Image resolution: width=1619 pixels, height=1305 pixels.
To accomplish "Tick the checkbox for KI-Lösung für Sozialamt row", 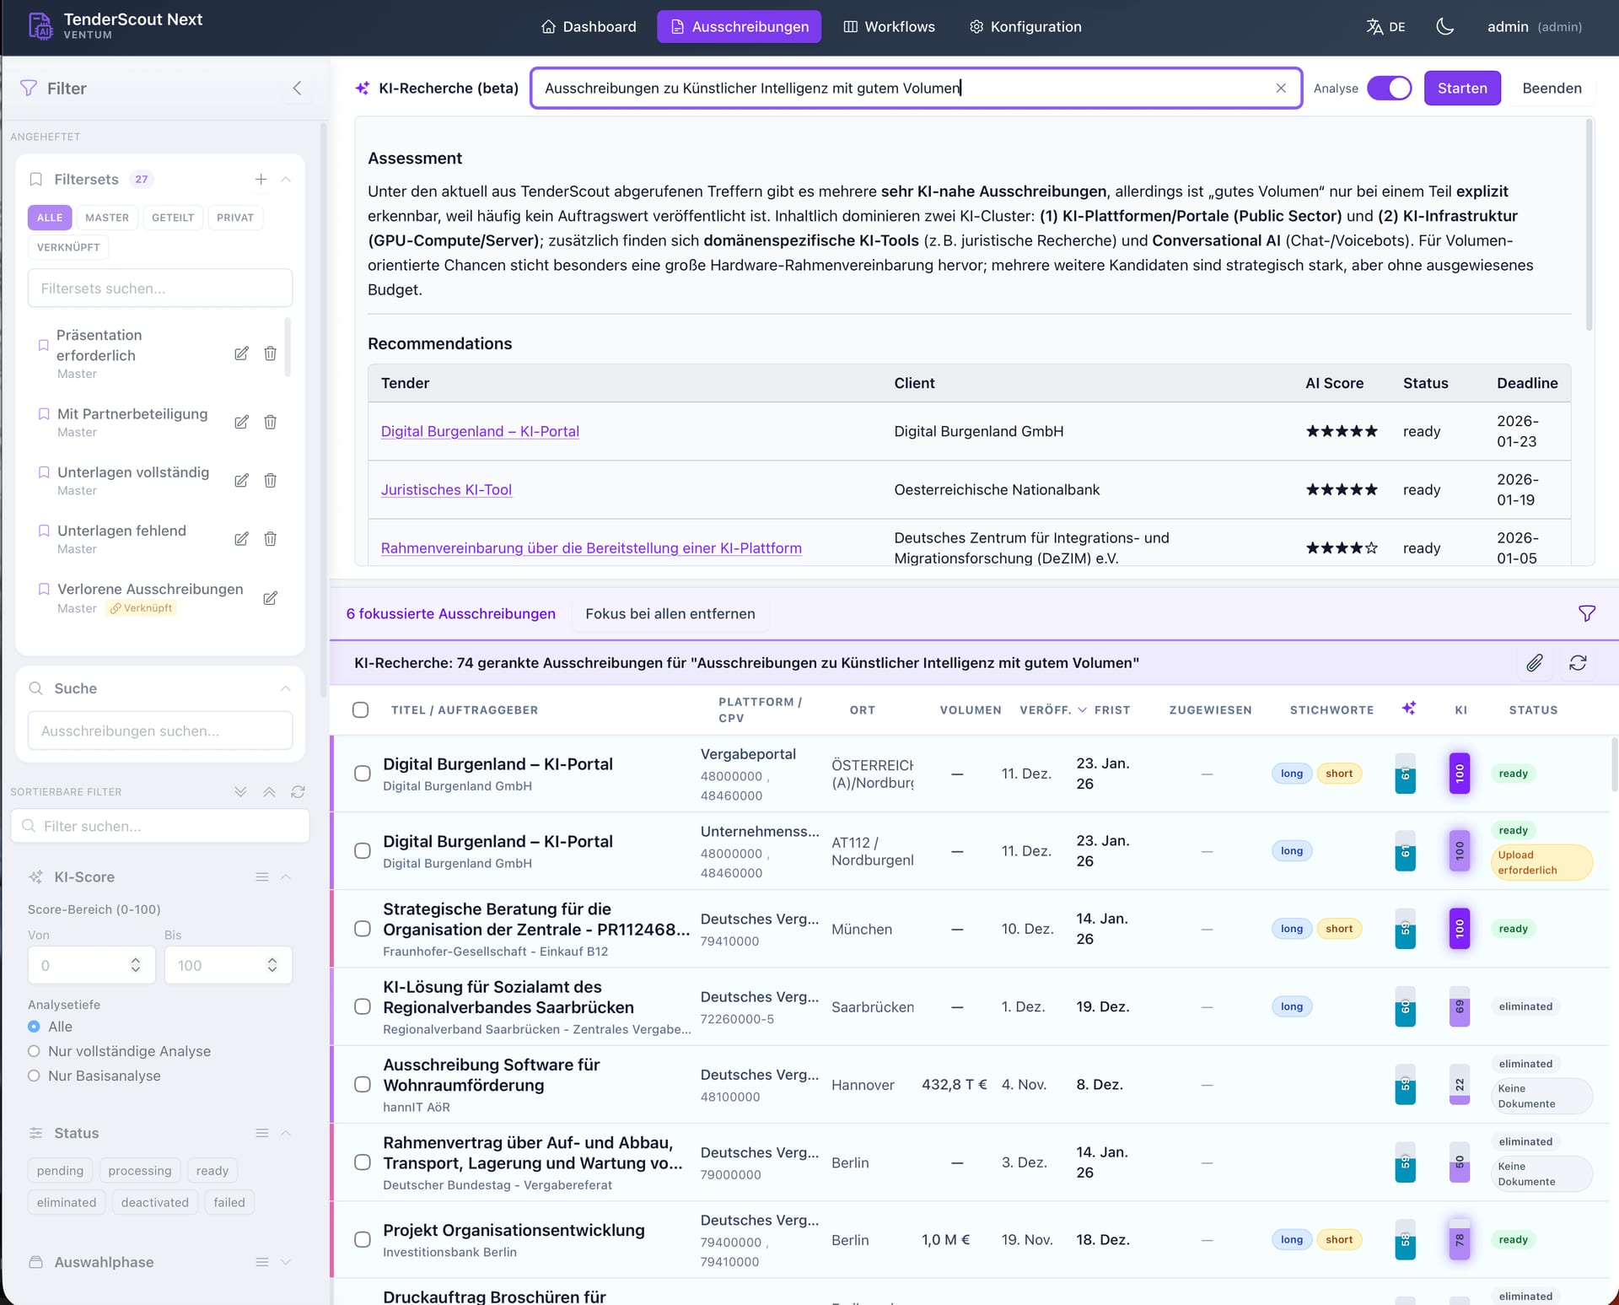I will pyautogui.click(x=362, y=1006).
